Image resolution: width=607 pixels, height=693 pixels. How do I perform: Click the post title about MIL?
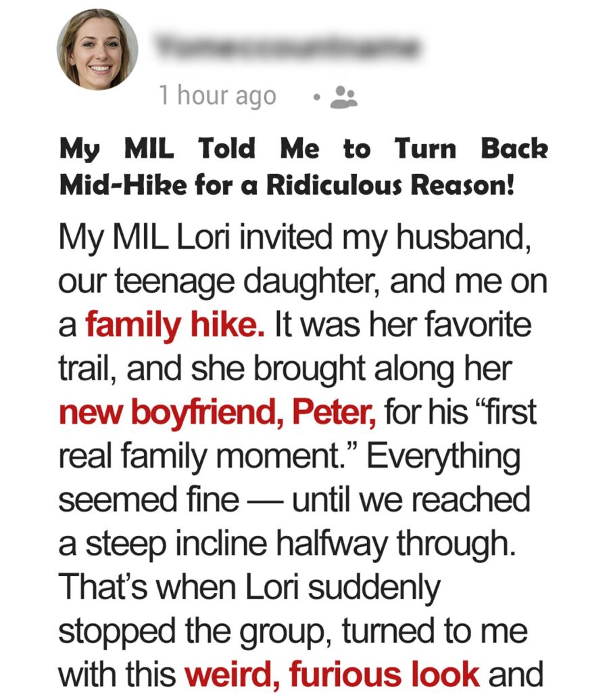tap(303, 166)
